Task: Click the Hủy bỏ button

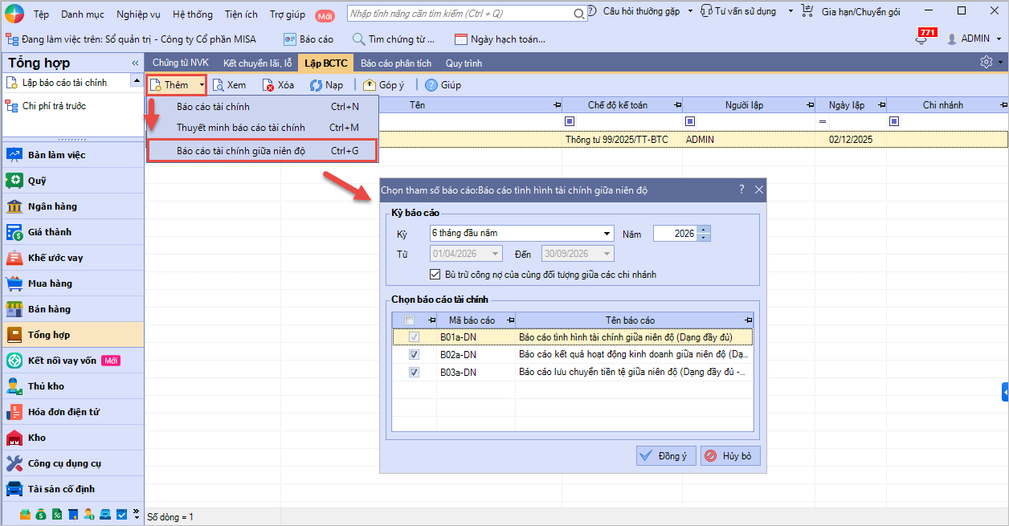Action: (x=729, y=456)
